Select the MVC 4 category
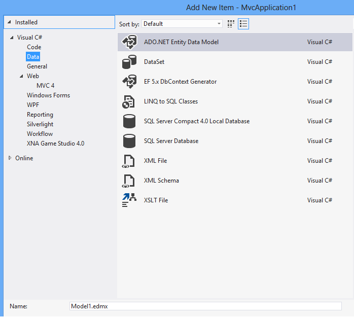Image resolution: width=354 pixels, height=319 pixels. click(45, 86)
